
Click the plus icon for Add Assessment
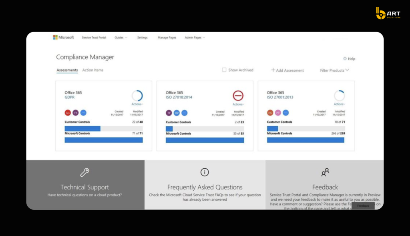pos(273,70)
